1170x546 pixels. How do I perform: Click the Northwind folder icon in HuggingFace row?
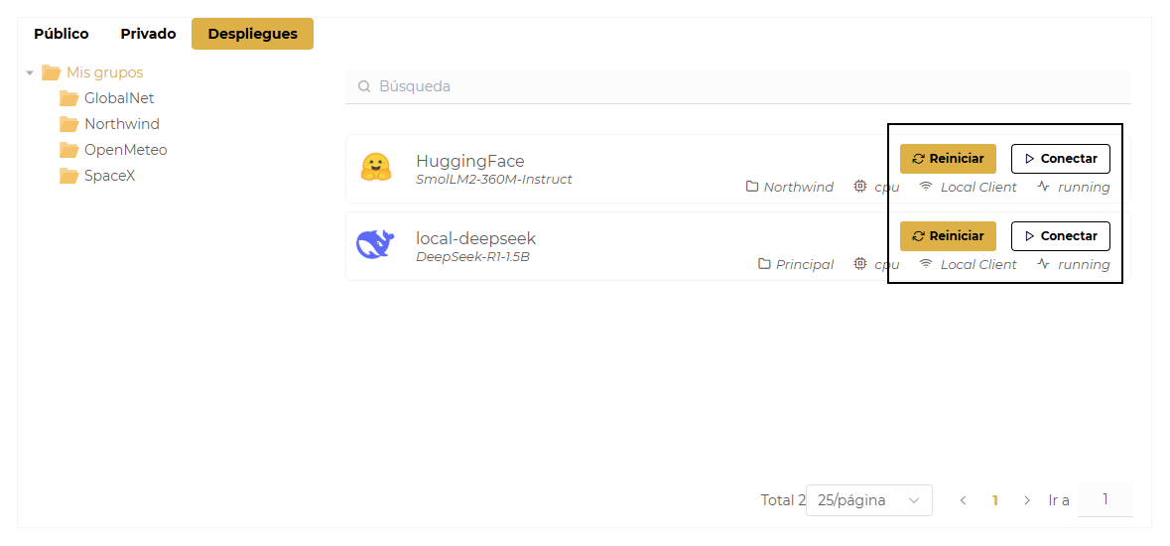(752, 187)
